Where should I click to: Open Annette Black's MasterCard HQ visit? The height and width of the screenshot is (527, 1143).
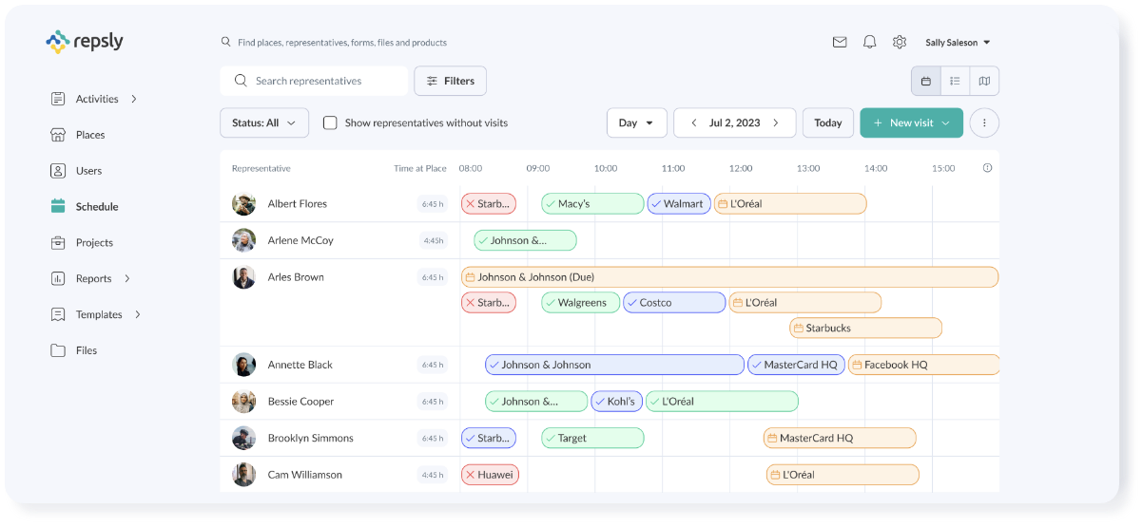click(796, 365)
